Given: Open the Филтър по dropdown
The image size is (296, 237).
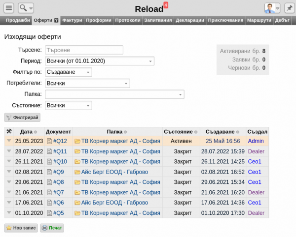Looking at the screenshot, I should click(68, 72).
